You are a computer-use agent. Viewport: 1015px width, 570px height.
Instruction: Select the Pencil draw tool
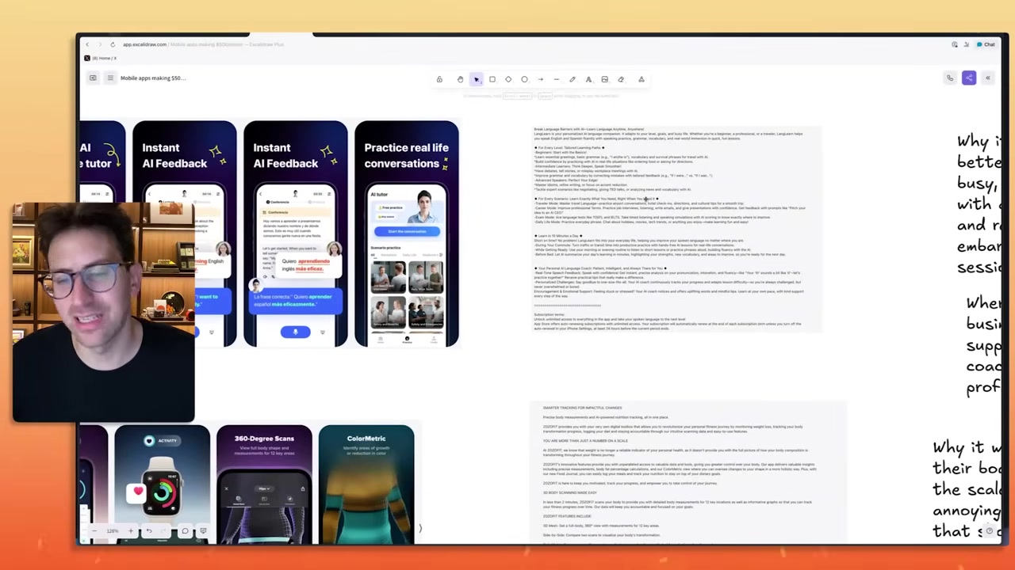pyautogui.click(x=573, y=79)
